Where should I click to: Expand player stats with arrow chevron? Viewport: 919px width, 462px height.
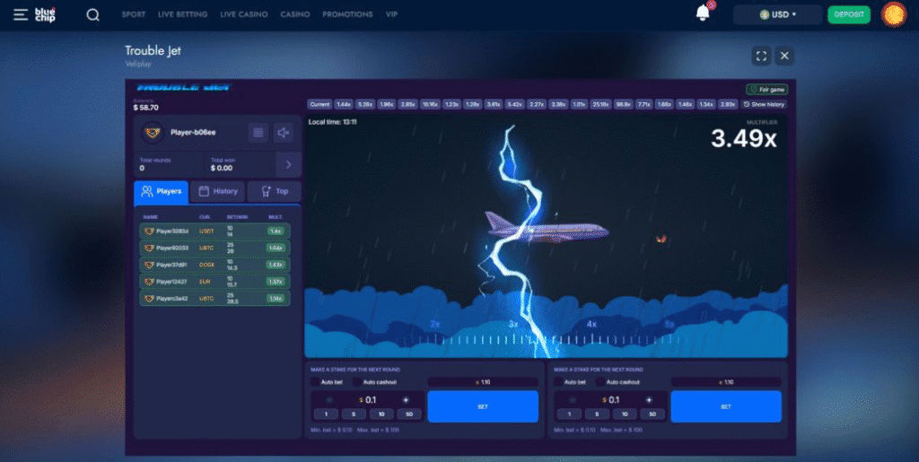click(288, 164)
